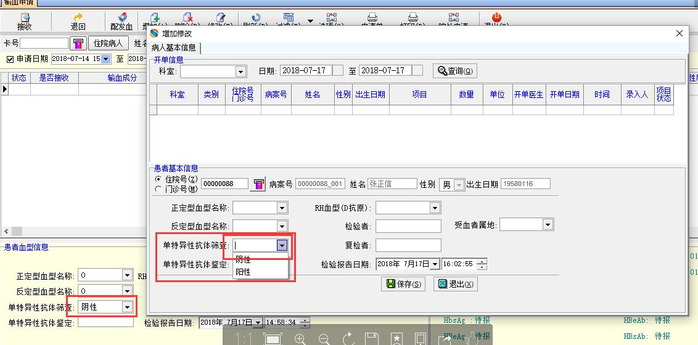Open background 正定型血型名称 dropdown showing O
This screenshot has height=345, width=698.
[128, 275]
